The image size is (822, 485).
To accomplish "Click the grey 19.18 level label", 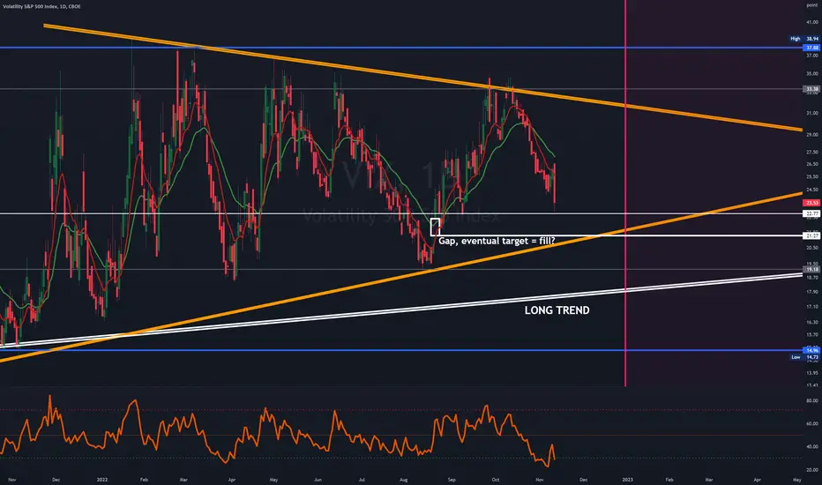I will [811, 270].
